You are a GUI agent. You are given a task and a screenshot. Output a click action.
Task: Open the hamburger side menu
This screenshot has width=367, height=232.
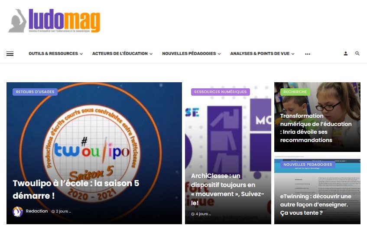pos(10,54)
